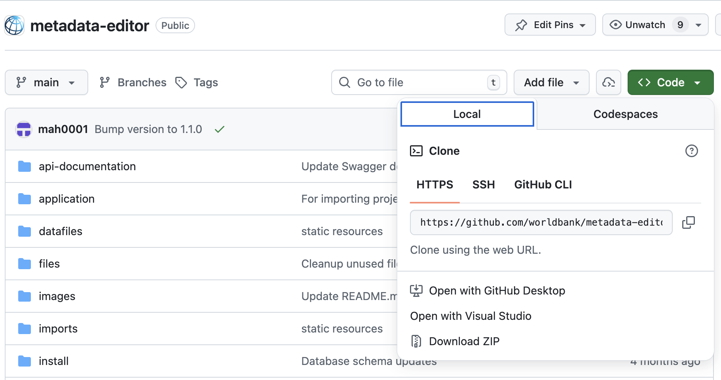Open the Add file dropdown

[551, 82]
